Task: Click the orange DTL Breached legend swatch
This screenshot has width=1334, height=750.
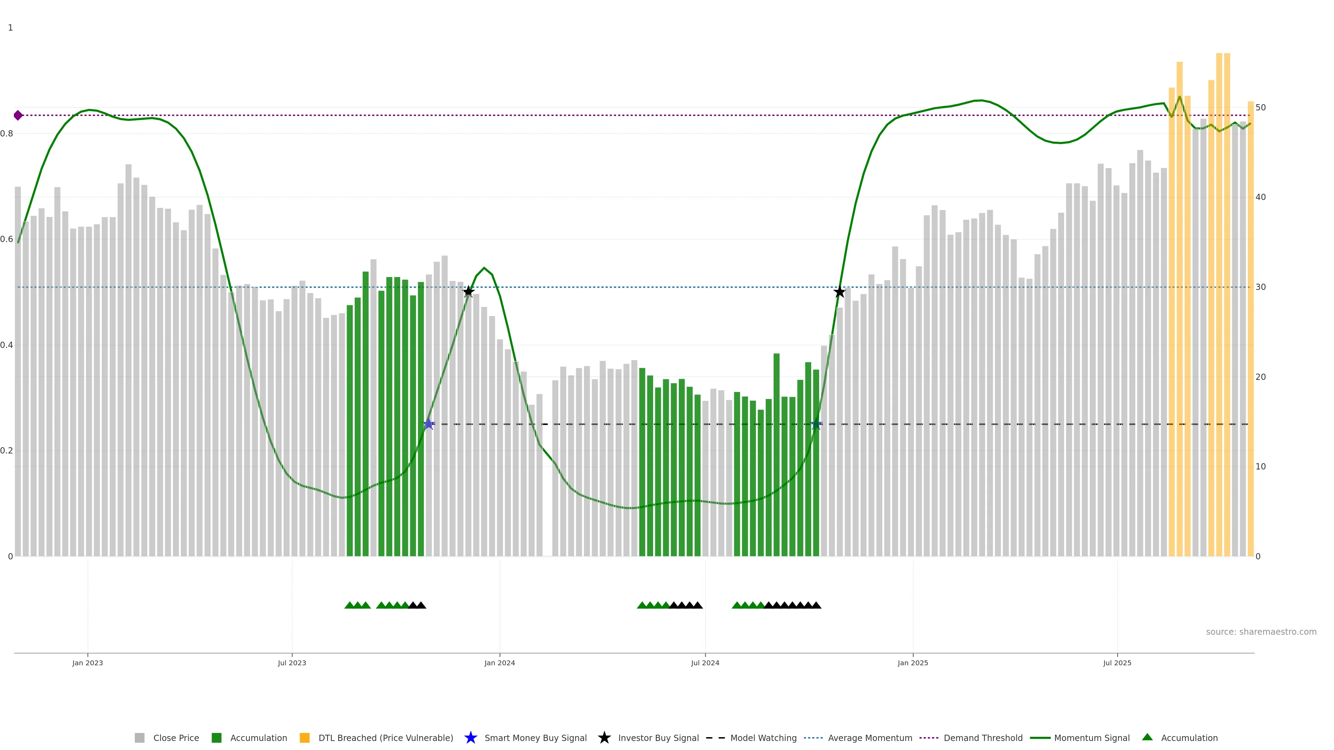Action: coord(305,737)
